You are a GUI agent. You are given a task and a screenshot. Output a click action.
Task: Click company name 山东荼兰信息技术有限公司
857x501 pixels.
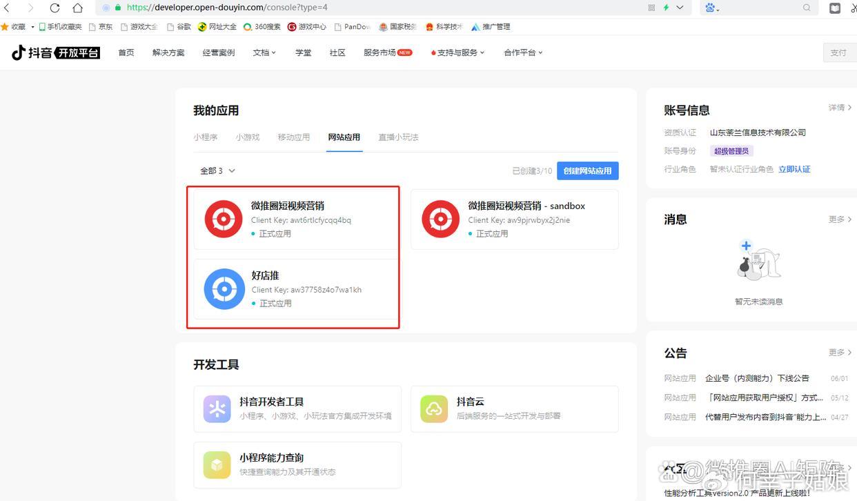(x=758, y=132)
